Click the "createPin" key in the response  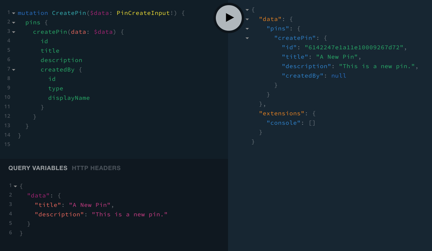pos(295,38)
